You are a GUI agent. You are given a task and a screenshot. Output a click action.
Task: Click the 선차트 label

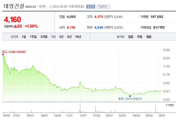pyautogui.click(x=15, y=37)
